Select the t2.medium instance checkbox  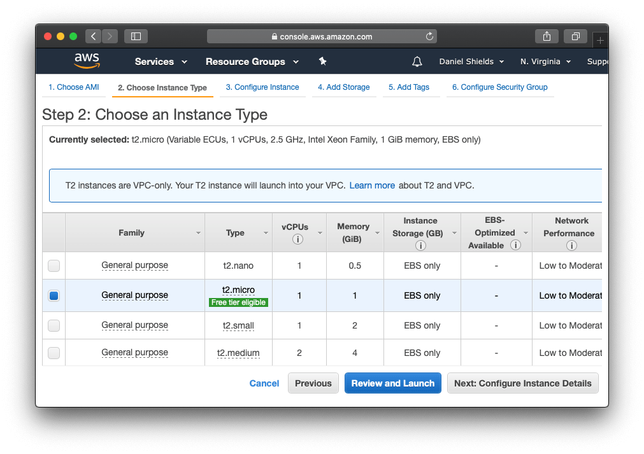point(54,353)
